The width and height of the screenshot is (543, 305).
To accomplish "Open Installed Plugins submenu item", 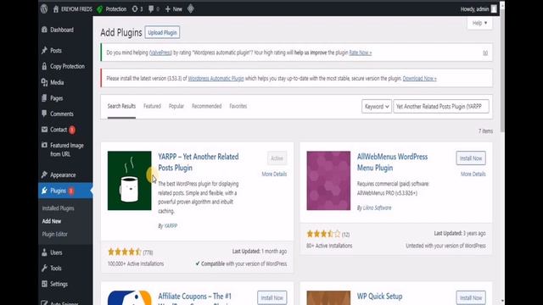I will (x=59, y=208).
